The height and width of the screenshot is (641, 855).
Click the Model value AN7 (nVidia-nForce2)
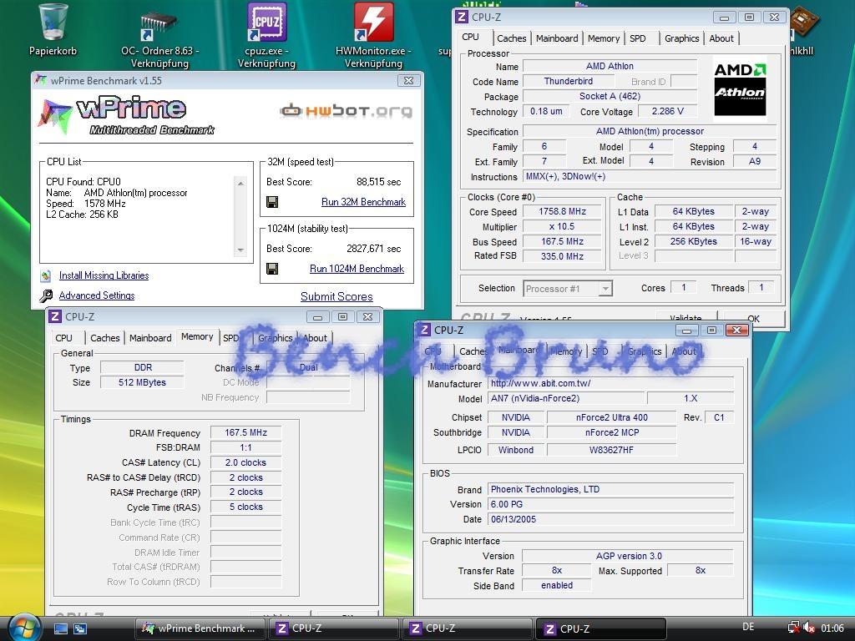[565, 398]
